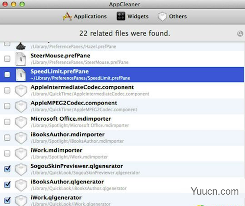Select the Microsoft Office.mdimporter checkbox

pos(7,122)
